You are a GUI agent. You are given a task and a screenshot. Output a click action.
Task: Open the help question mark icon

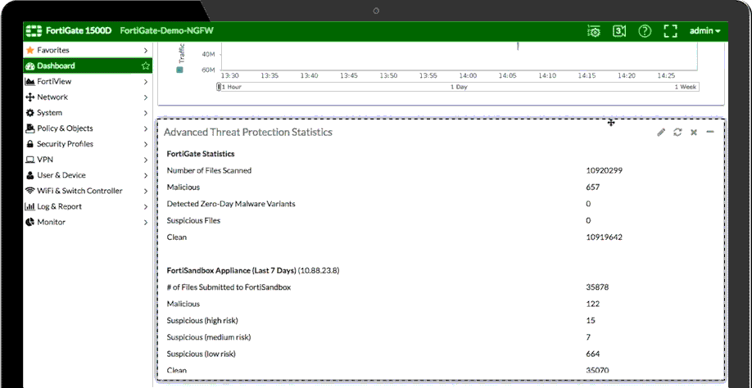click(x=645, y=31)
